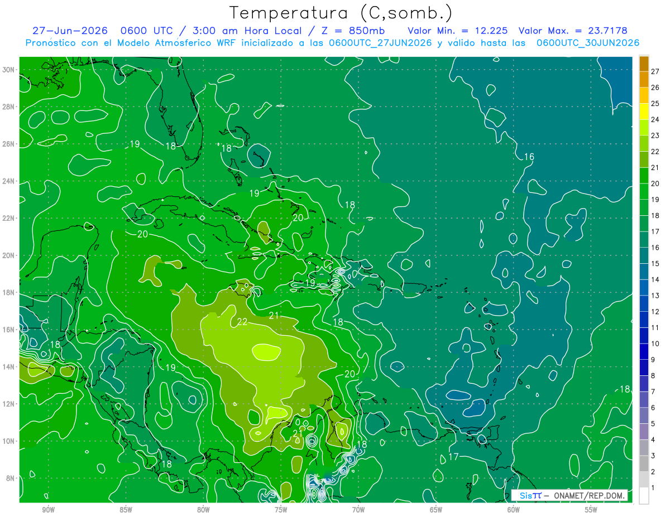The image size is (670, 517).
Task: Pick the blue legend swatch between 11 and 12
Action: (x=644, y=320)
